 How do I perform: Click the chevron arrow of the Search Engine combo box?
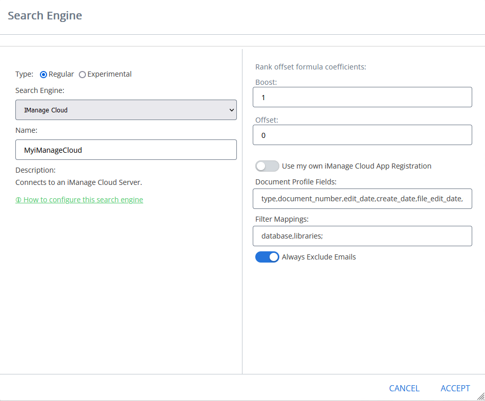(231, 110)
